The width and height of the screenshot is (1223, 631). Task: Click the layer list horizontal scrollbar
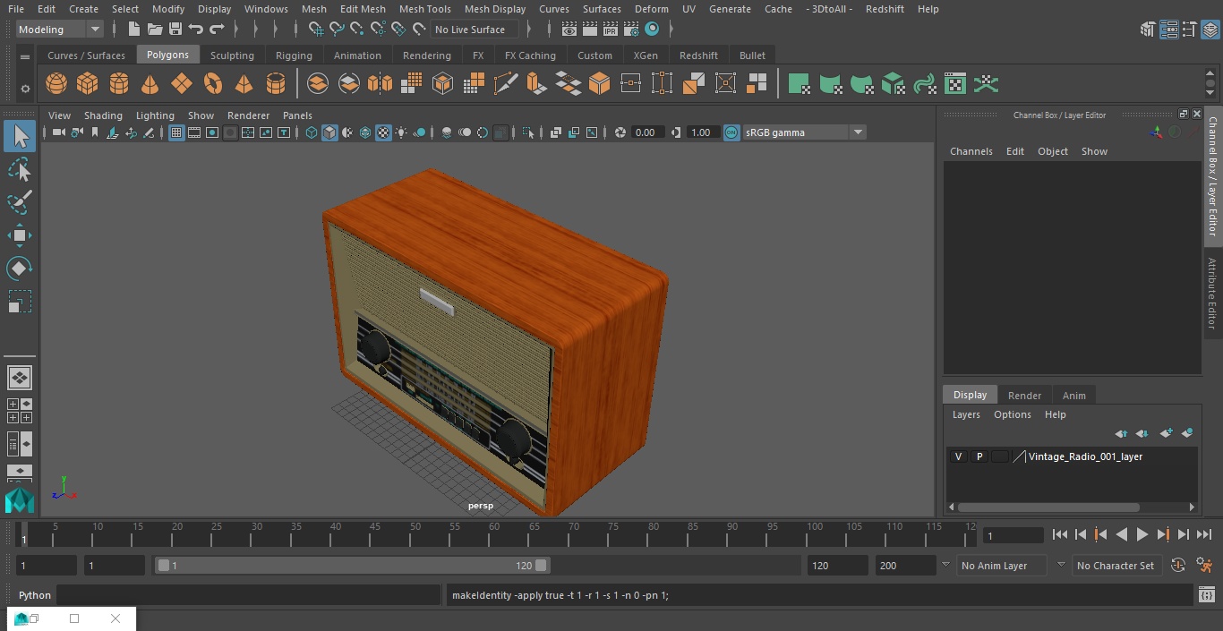click(1048, 507)
